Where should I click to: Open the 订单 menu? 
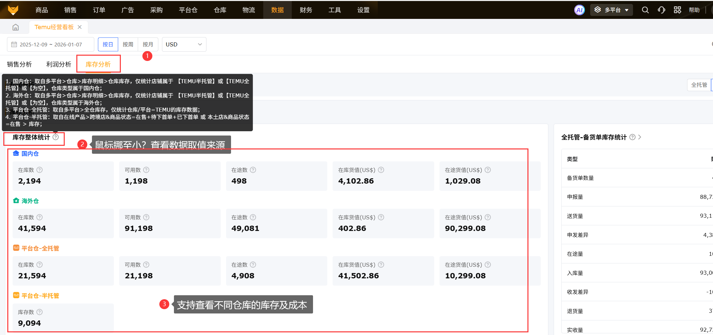(99, 10)
